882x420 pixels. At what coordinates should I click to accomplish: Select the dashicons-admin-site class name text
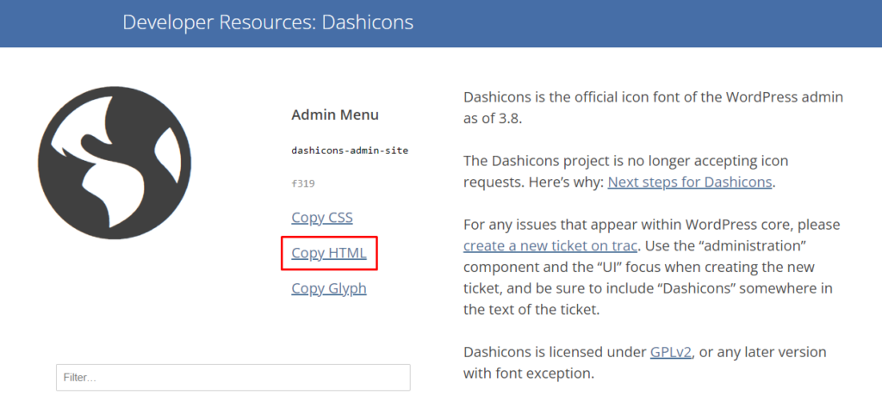tap(350, 151)
